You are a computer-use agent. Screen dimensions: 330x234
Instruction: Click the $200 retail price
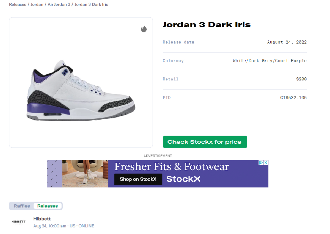[301, 79]
